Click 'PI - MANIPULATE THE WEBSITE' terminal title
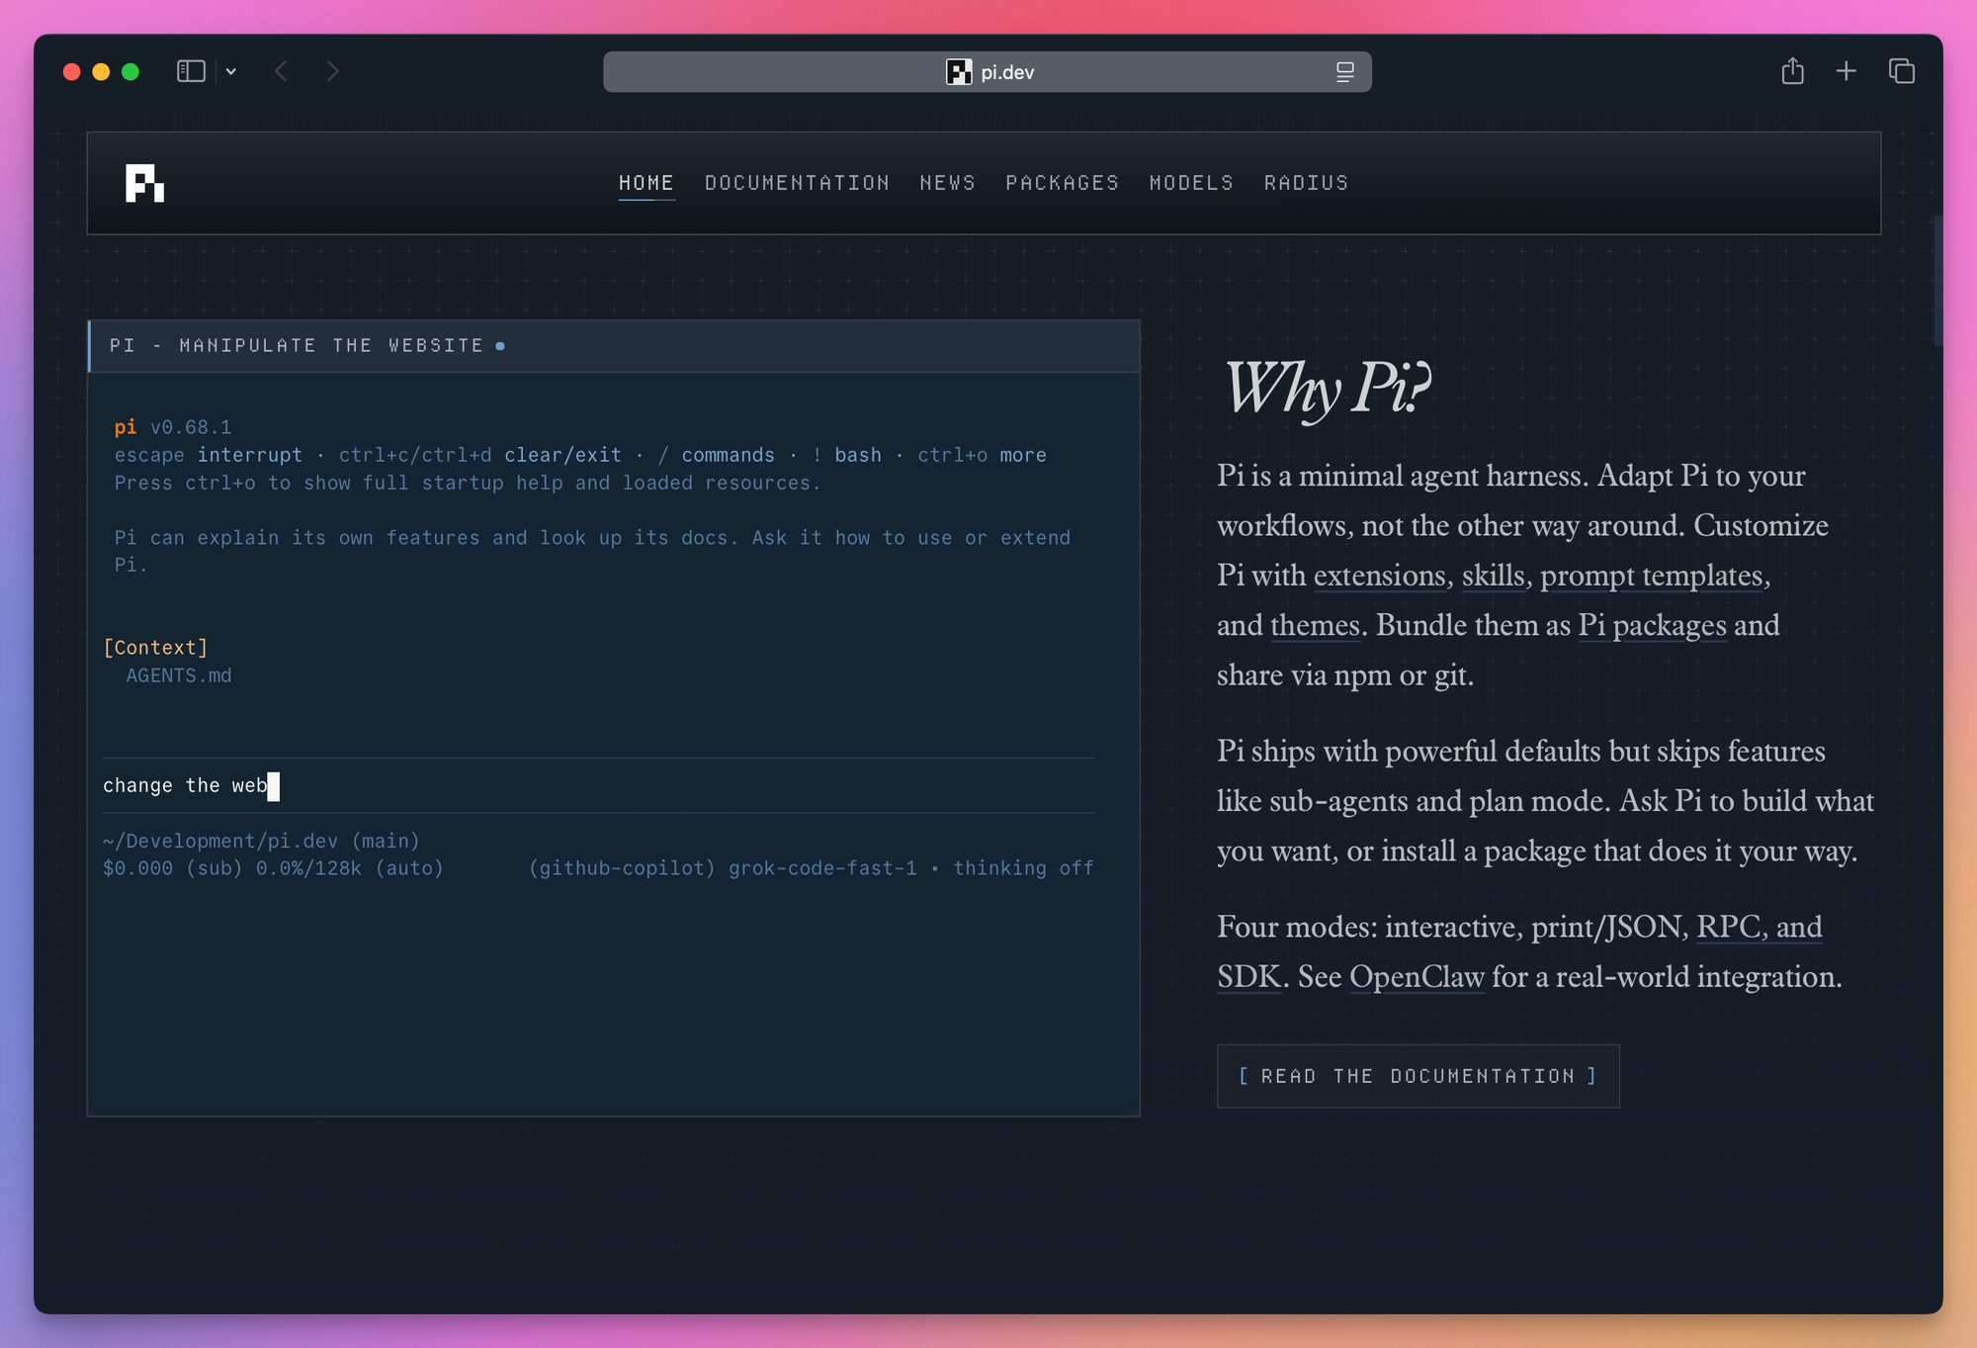Screen dimensions: 1977x1348 point(297,345)
